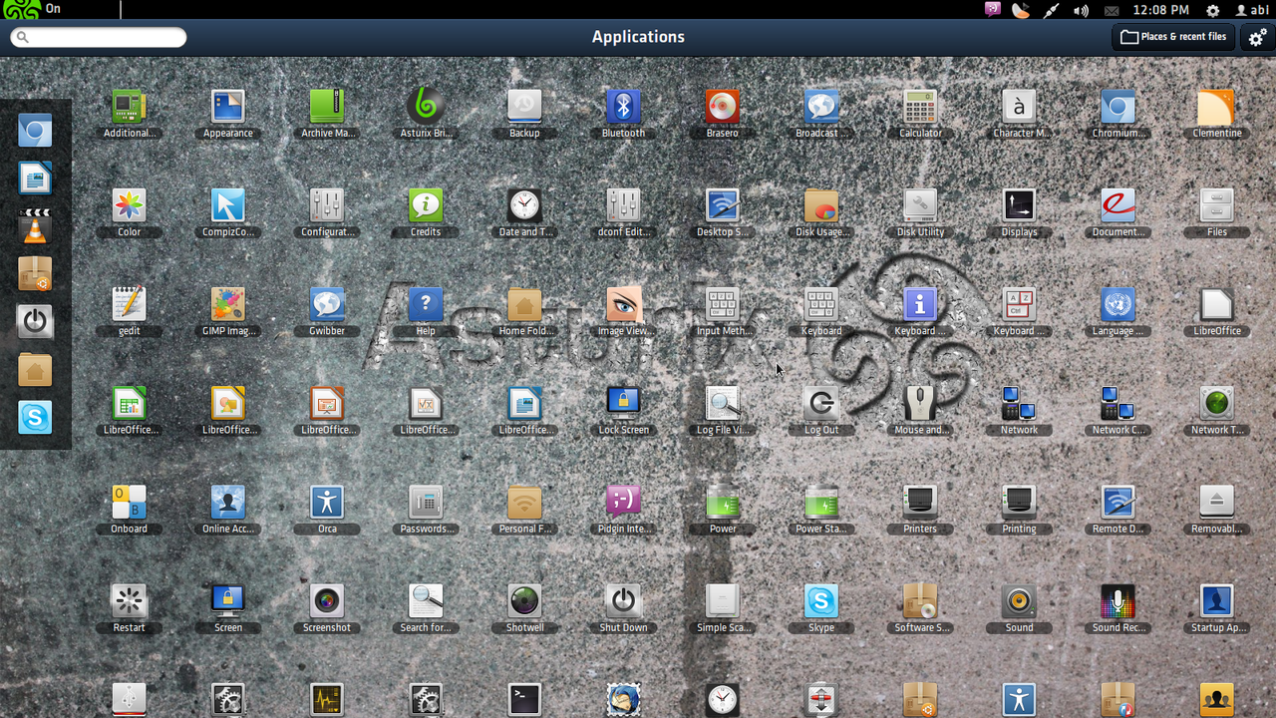Launch Clementine music player
The width and height of the screenshot is (1276, 718).
[1216, 107]
